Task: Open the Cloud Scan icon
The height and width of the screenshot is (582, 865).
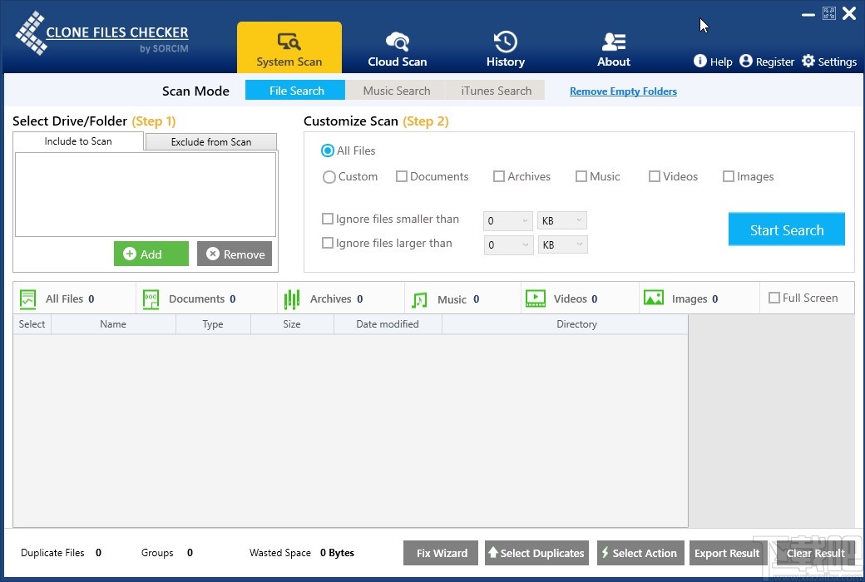Action: tap(397, 42)
